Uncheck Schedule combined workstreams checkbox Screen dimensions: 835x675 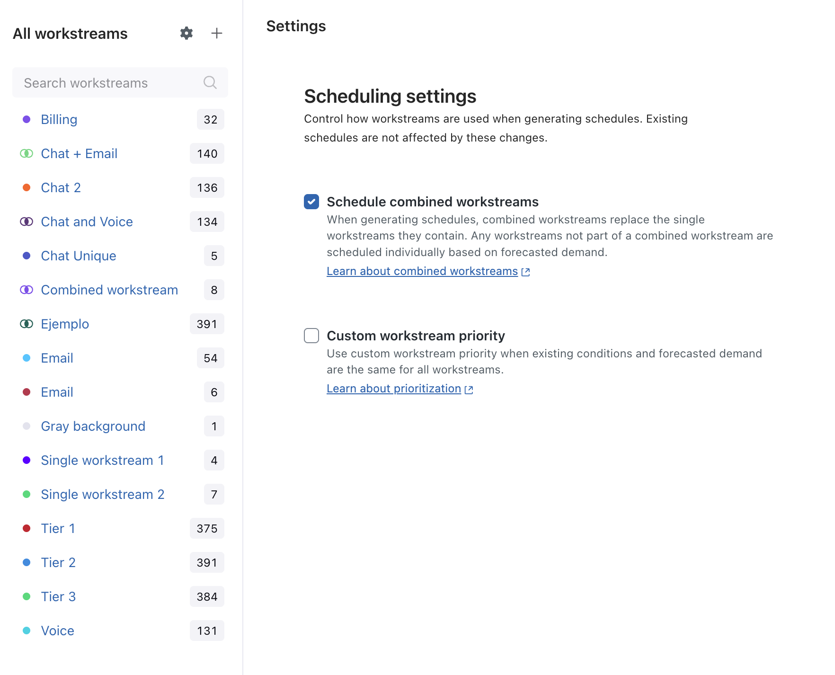(311, 202)
